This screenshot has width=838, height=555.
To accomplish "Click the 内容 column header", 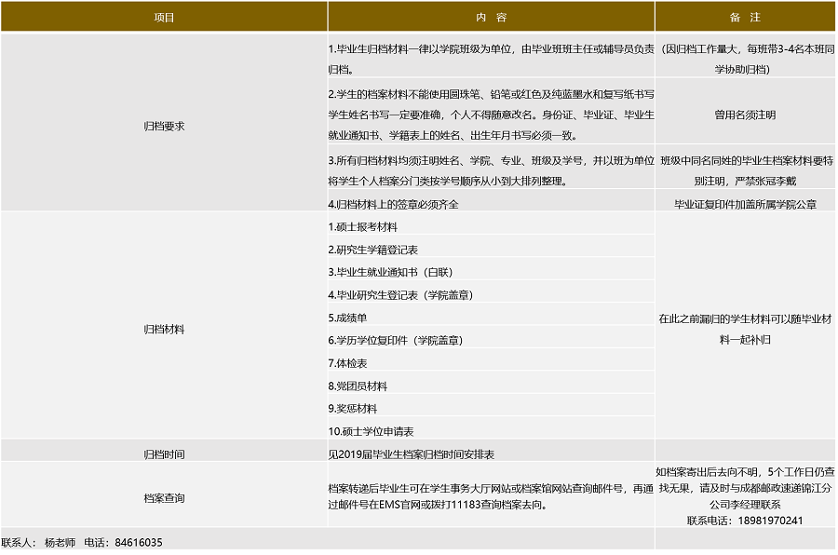I will click(x=491, y=17).
